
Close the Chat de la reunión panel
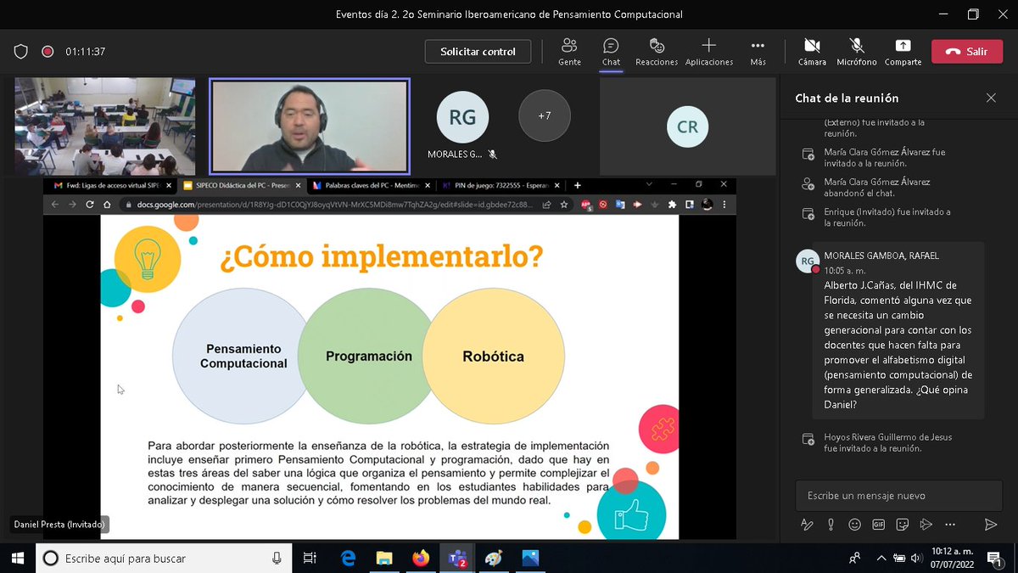click(x=991, y=98)
